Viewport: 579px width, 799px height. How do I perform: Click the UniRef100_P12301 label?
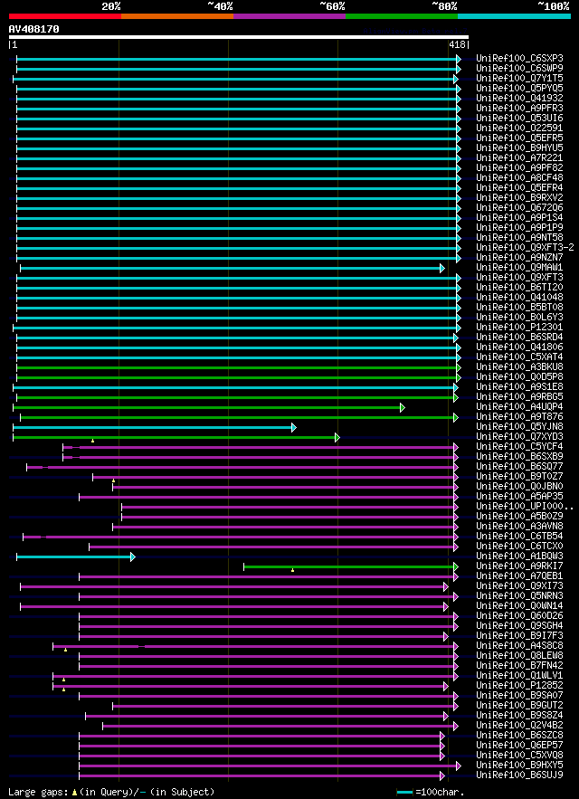point(519,327)
